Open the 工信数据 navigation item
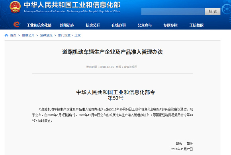 point(196,25)
